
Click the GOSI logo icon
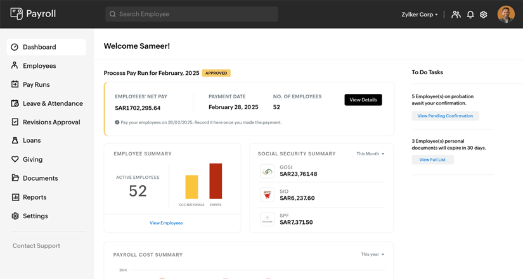tap(268, 171)
